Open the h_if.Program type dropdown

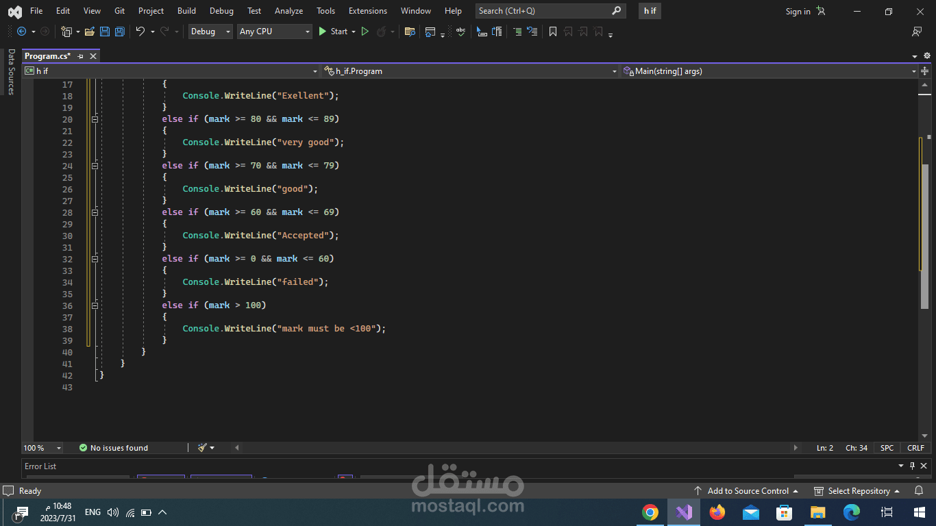pyautogui.click(x=471, y=71)
